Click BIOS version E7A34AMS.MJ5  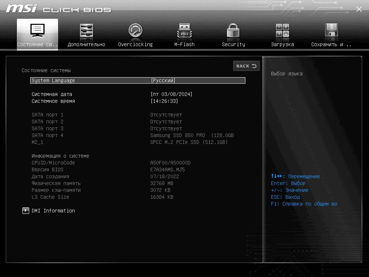167,170
